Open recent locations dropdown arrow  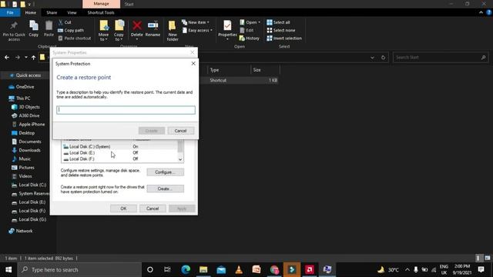click(25, 58)
